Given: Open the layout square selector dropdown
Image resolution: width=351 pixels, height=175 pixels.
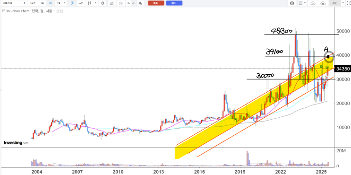Looking at the screenshot, I should point(302,3).
